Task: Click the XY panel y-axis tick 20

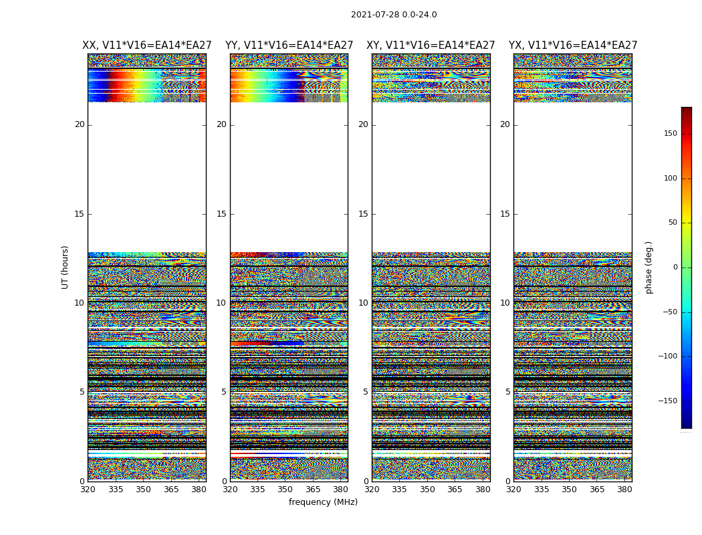Action: click(x=363, y=124)
